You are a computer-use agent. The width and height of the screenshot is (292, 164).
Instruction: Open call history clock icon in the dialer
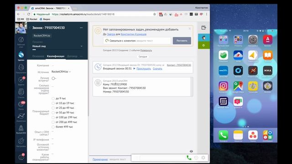[x=196, y=158]
